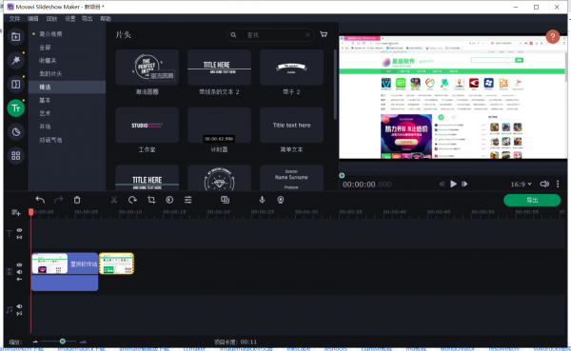Click the add track button

pos(15,212)
